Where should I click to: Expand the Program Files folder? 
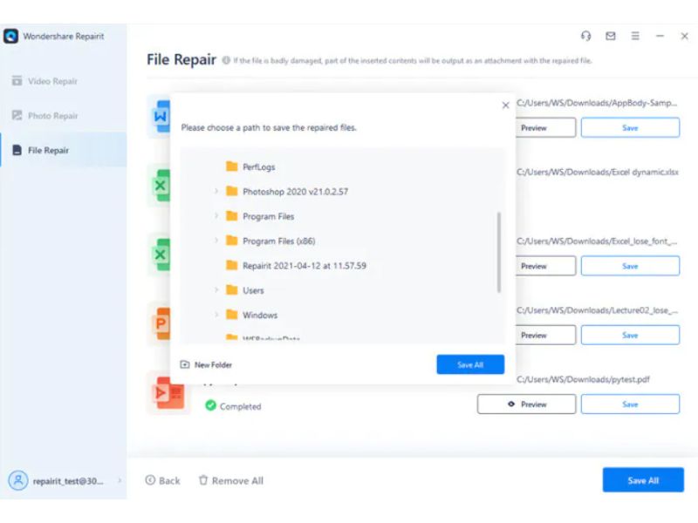point(216,215)
